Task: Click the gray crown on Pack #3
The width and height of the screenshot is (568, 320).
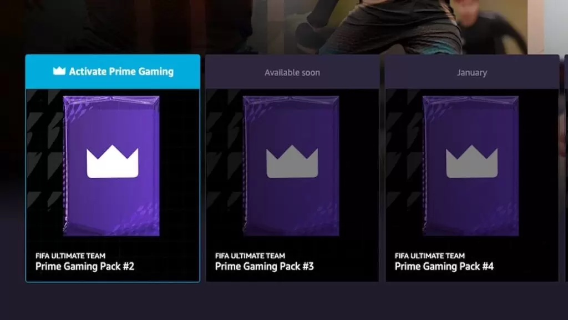Action: point(292,162)
